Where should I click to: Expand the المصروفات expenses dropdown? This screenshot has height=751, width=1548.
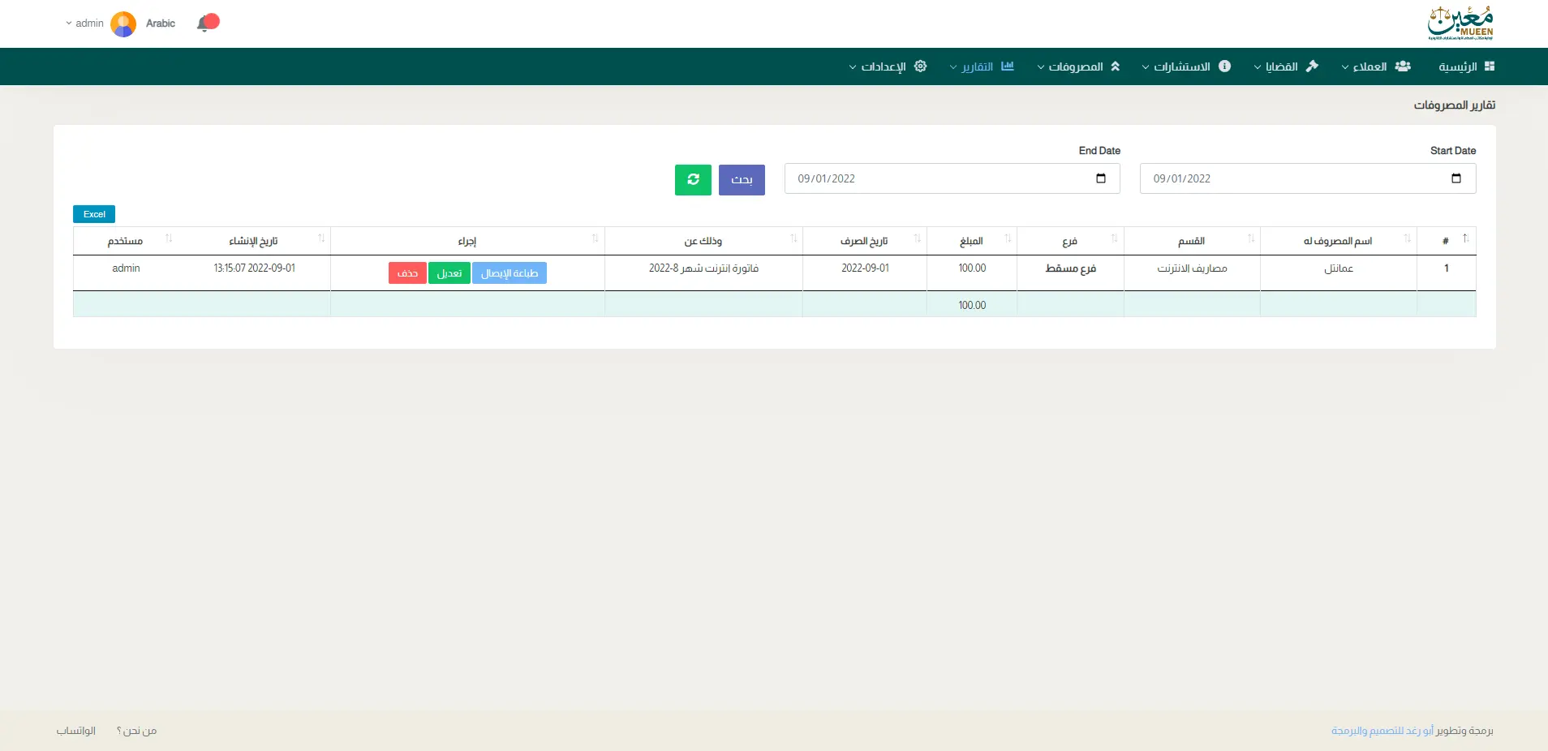[1078, 67]
